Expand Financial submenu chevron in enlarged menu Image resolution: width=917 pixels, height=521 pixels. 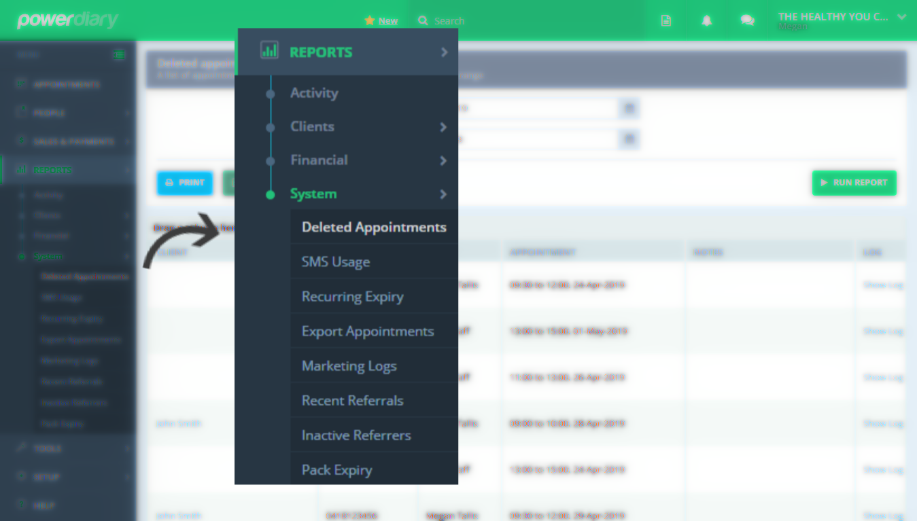[443, 161]
